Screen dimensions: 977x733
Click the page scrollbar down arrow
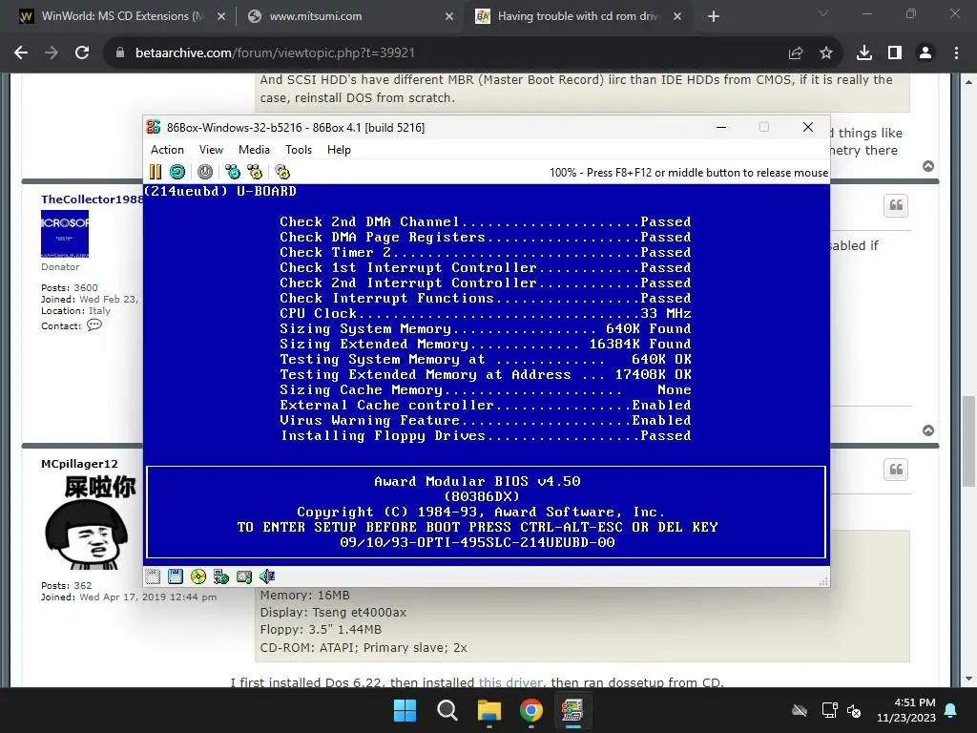pyautogui.click(x=969, y=679)
